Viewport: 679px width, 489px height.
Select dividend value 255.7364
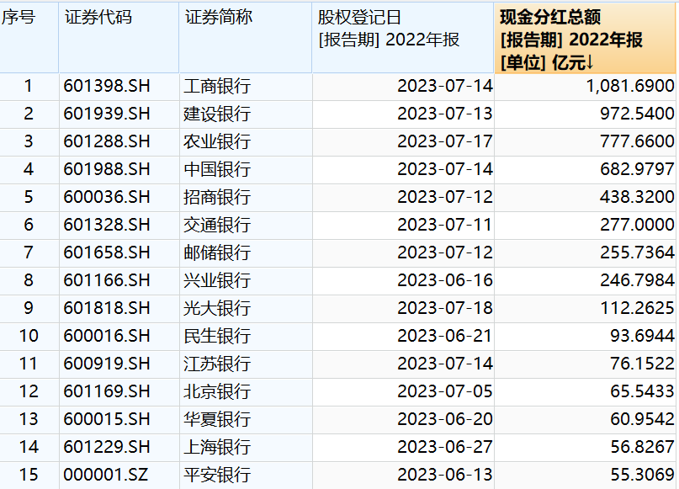[x=637, y=252]
